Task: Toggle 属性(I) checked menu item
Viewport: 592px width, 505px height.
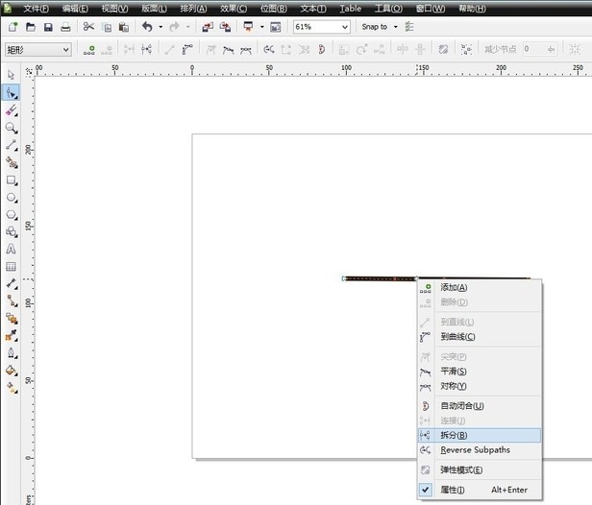Action: pyautogui.click(x=452, y=490)
